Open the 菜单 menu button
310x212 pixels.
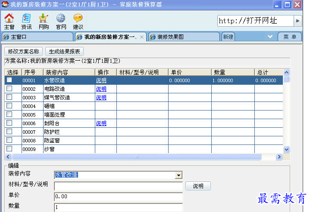tap(290, 37)
